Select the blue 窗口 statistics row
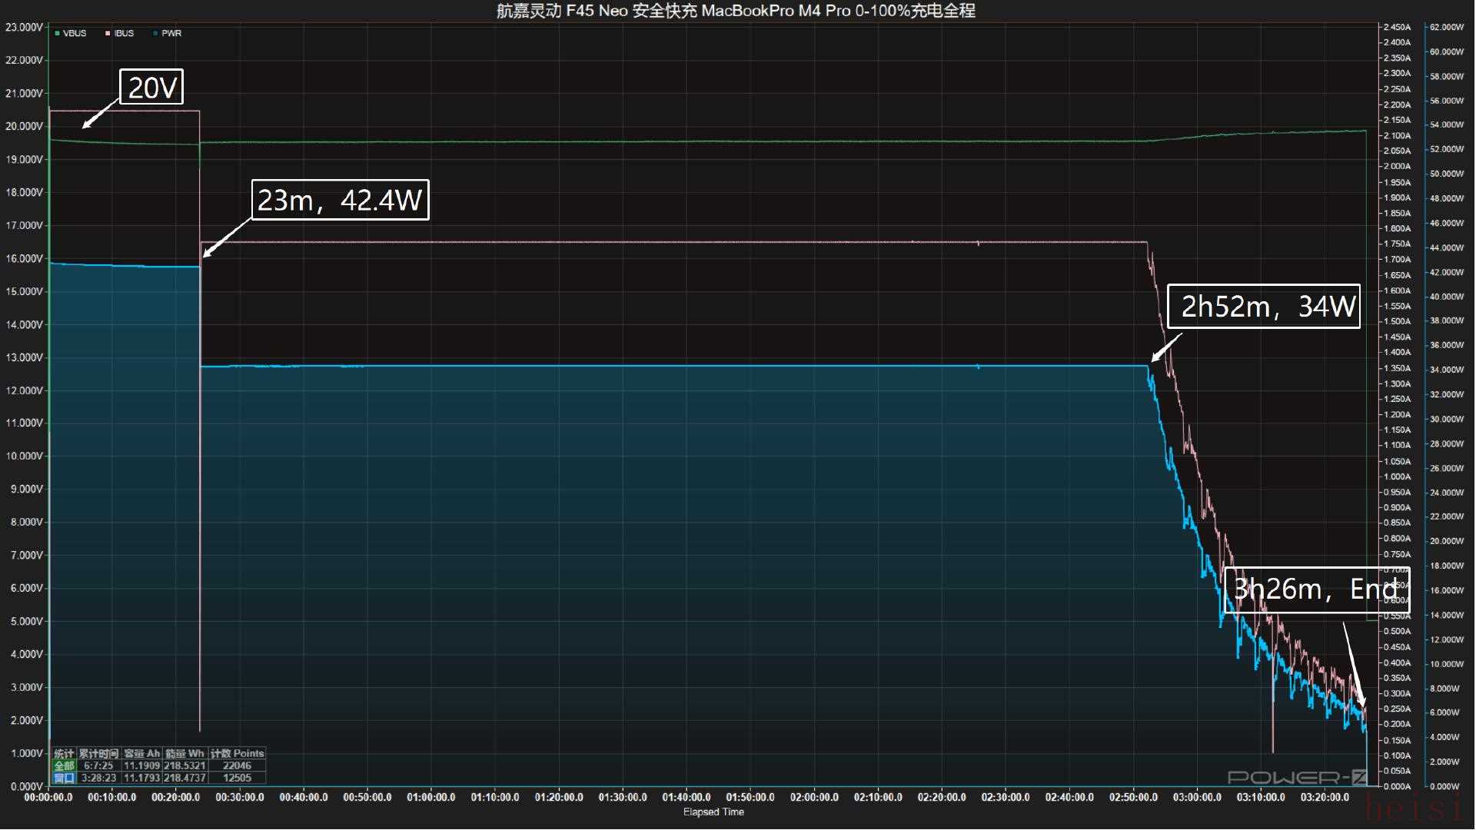 tap(64, 778)
